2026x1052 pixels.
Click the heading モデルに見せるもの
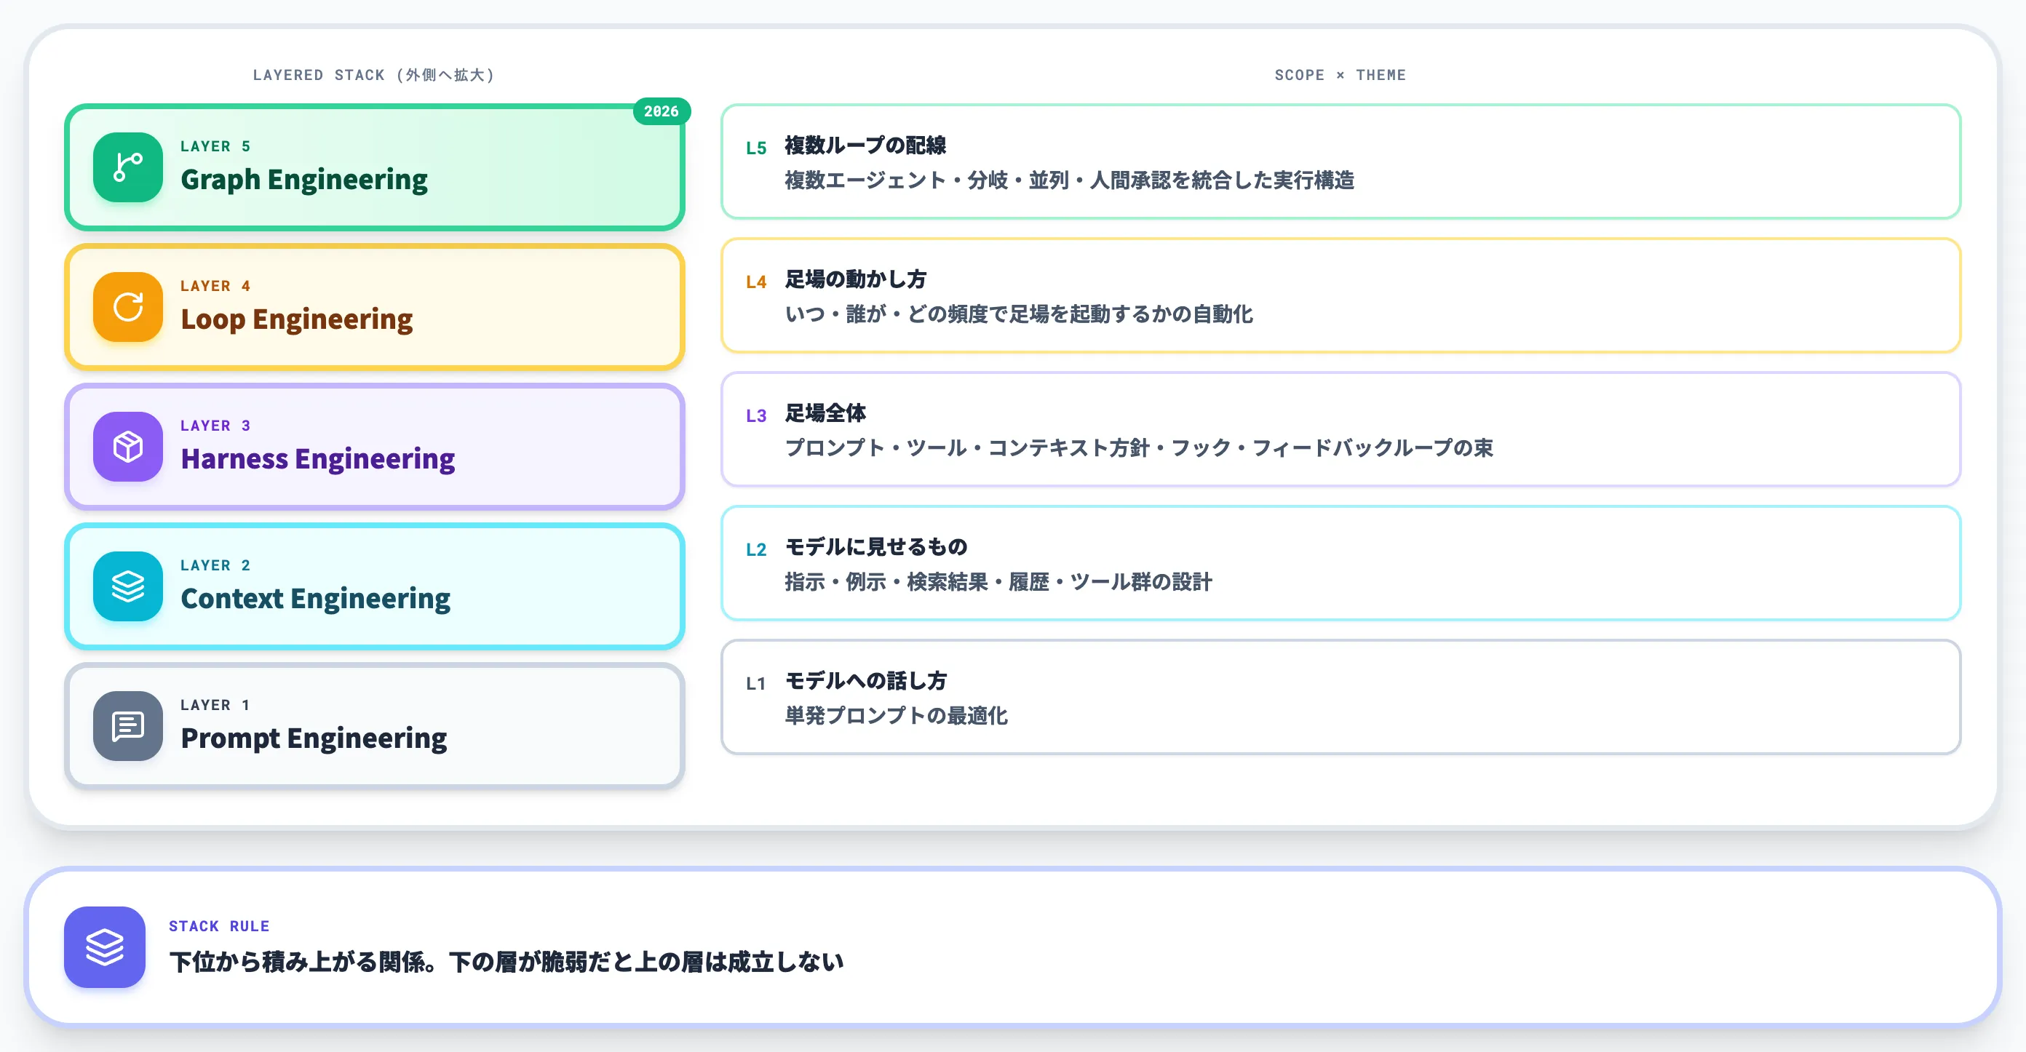point(876,546)
